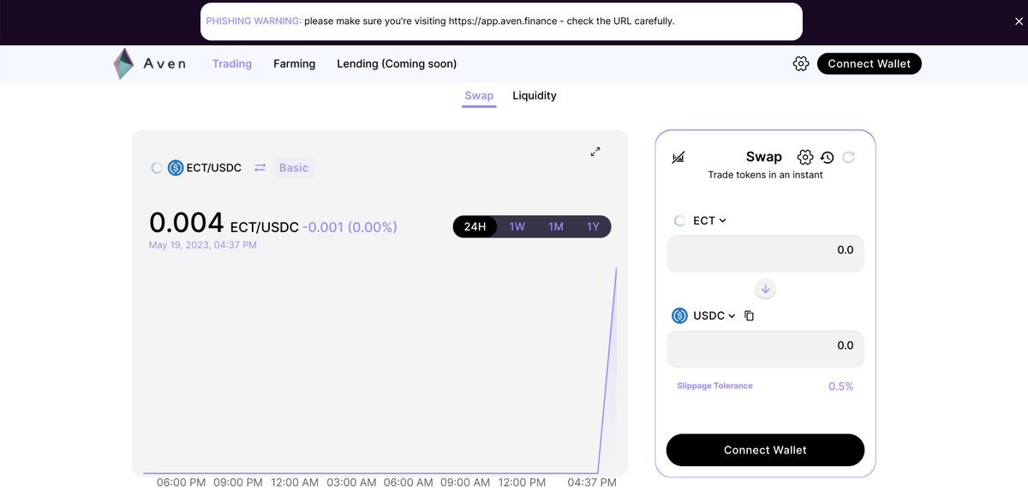Hide the chart with the crossed-chart icon

point(678,158)
